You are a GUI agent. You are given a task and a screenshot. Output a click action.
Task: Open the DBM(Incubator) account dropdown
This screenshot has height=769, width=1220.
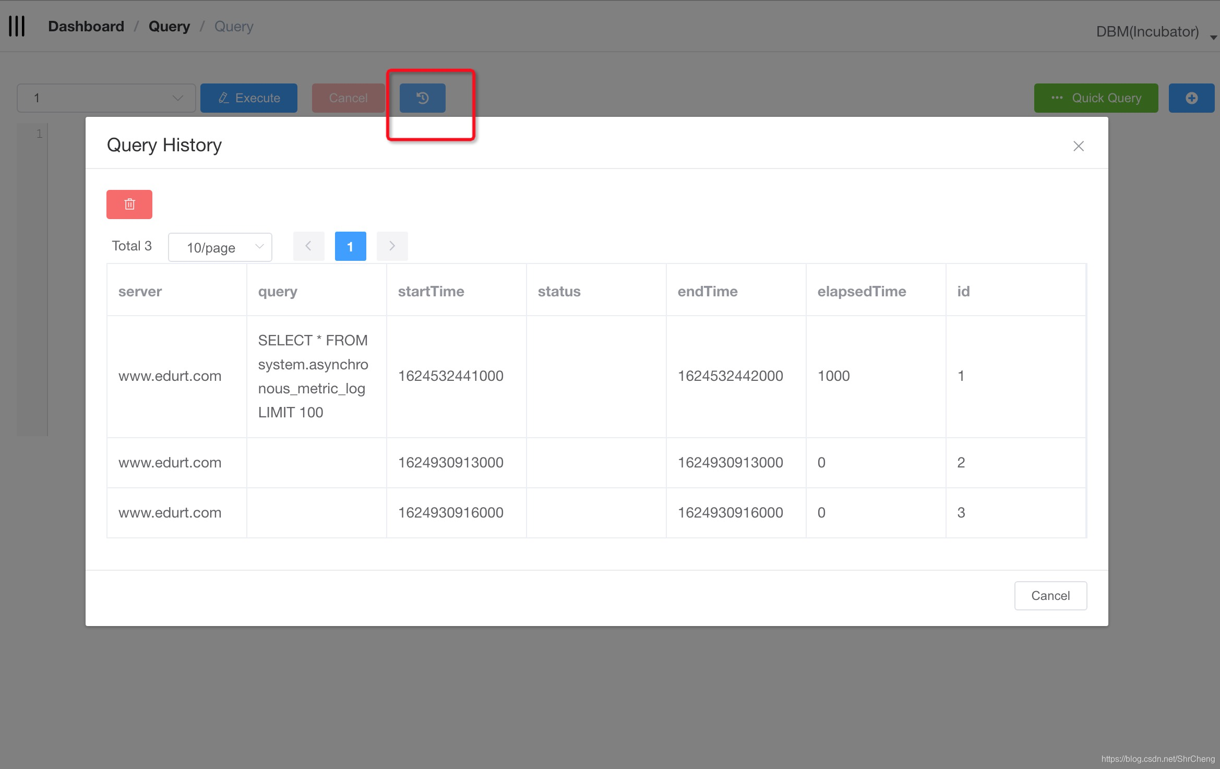point(1148,31)
